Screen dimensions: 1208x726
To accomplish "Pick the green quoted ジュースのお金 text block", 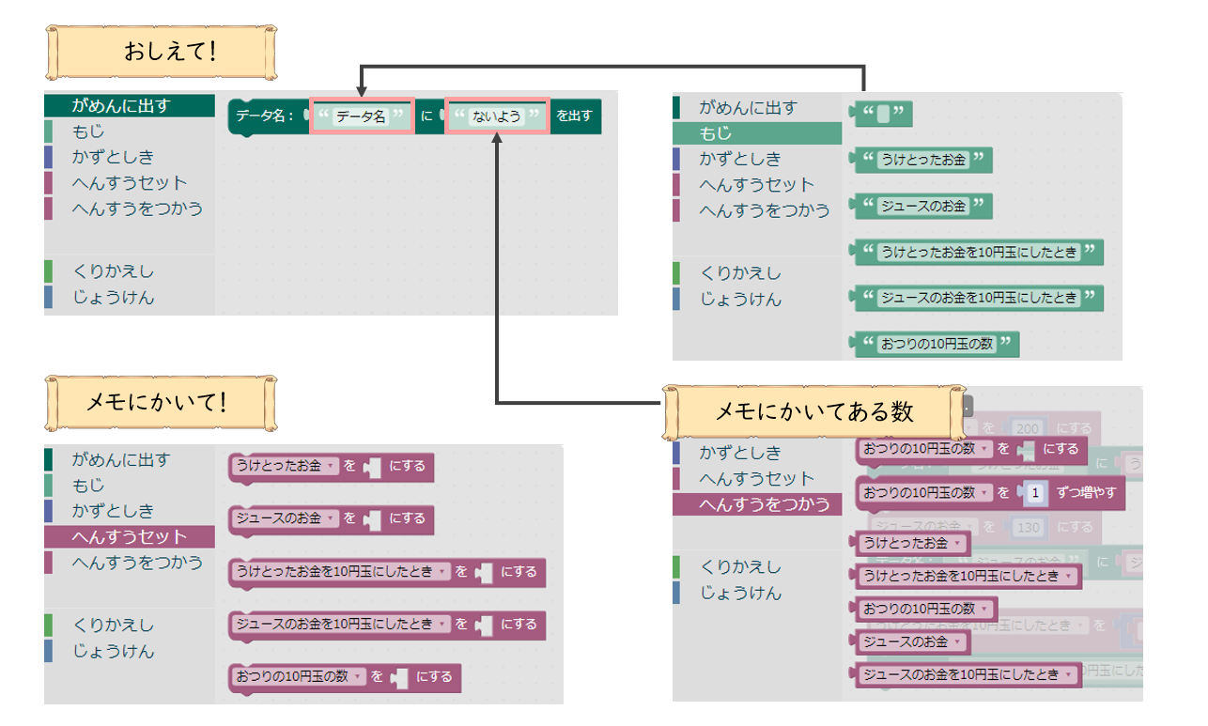I will [921, 207].
